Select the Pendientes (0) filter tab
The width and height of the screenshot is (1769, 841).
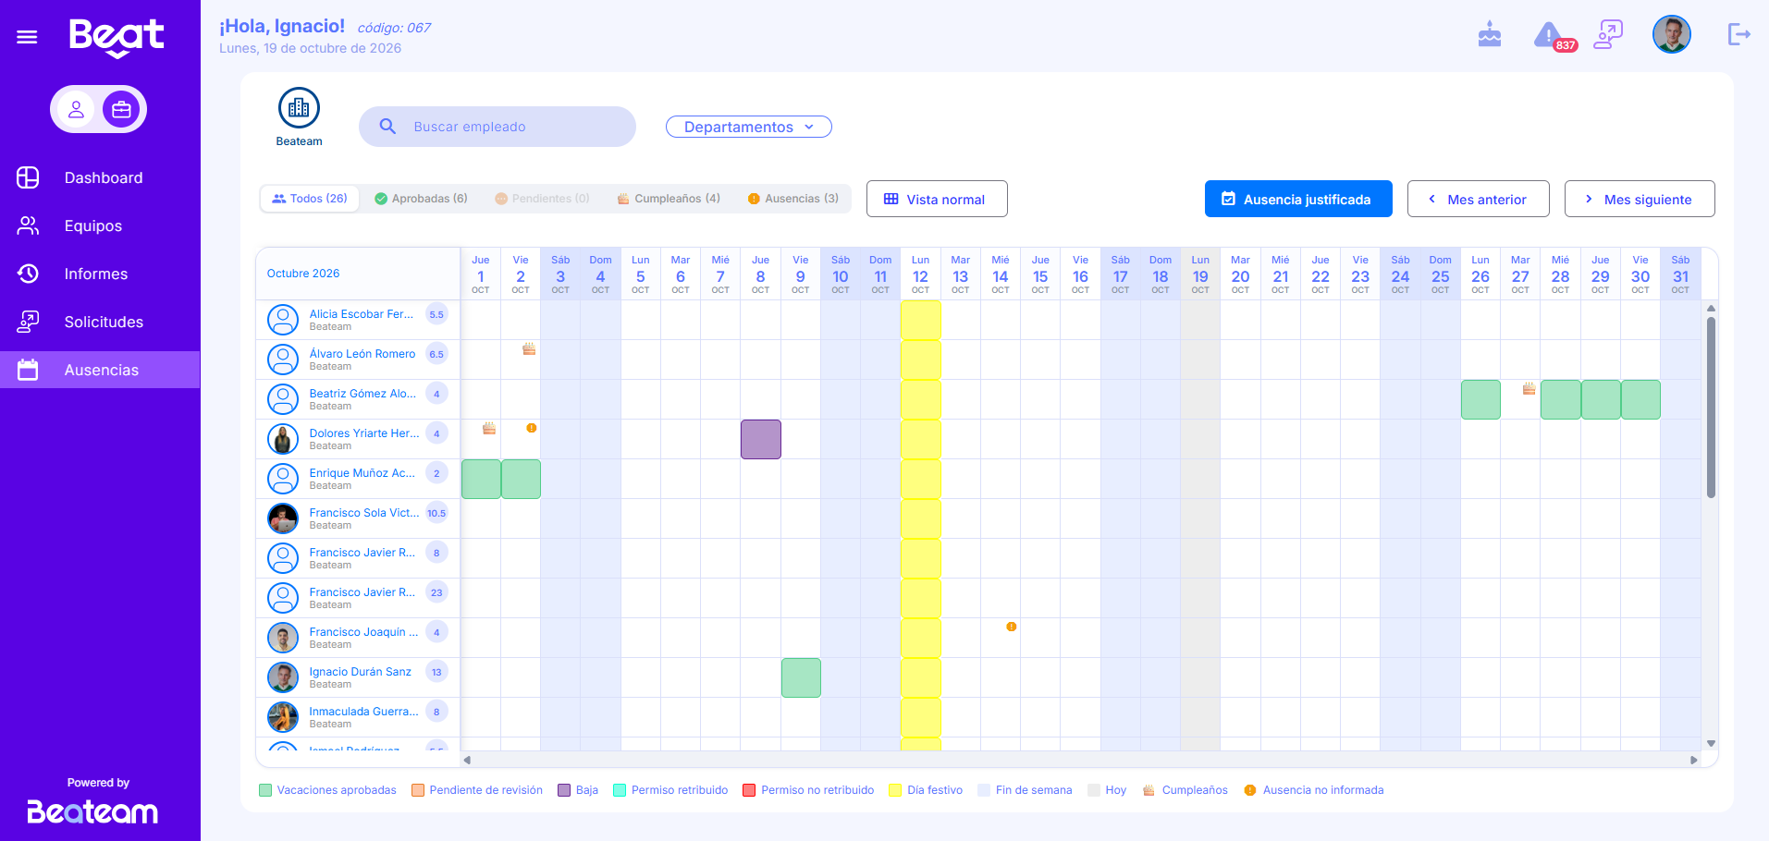tap(542, 199)
